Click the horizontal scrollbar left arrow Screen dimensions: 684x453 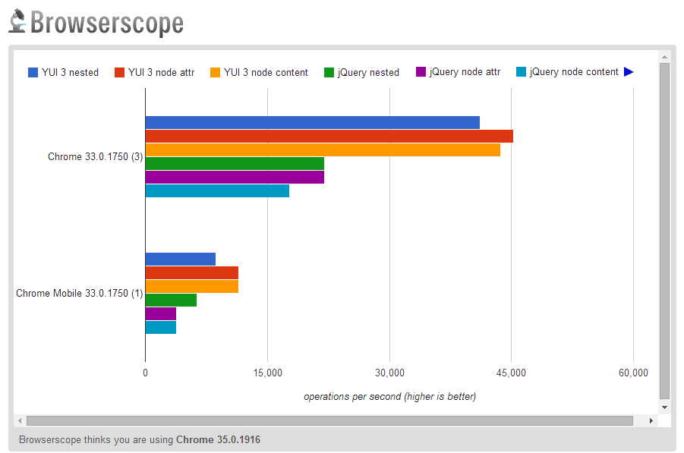[20, 420]
